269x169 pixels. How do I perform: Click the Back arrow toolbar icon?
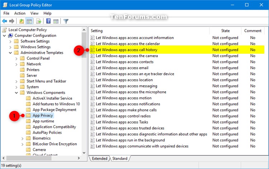[4, 21]
